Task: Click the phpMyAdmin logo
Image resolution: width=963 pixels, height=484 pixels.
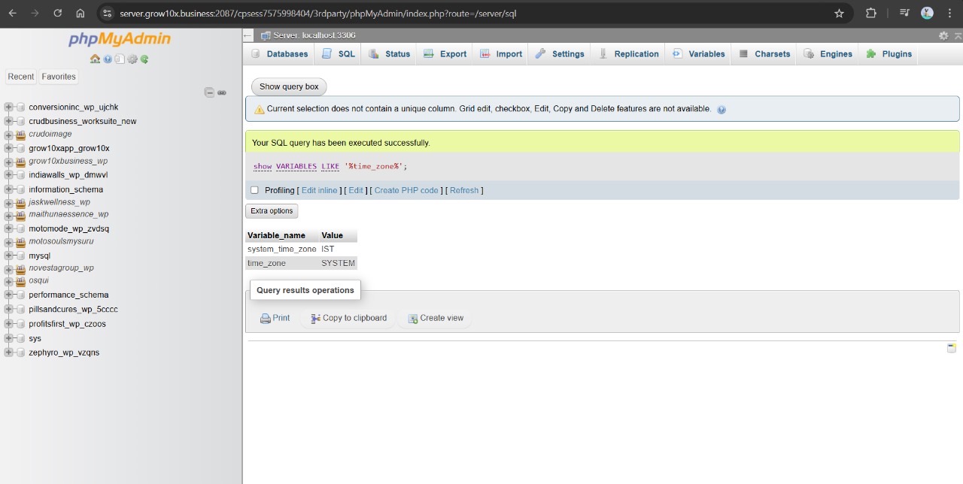Action: 120,39
